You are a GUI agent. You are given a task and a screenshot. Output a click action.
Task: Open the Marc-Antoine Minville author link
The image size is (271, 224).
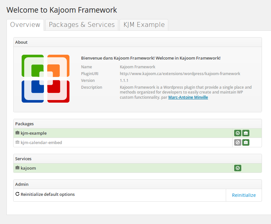pyautogui.click(x=188, y=97)
